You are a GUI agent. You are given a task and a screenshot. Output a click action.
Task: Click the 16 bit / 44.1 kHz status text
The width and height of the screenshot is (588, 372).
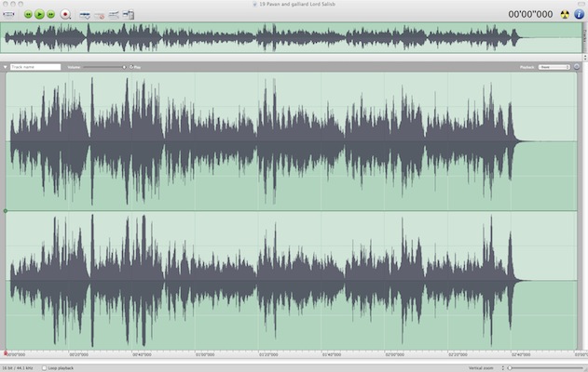point(18,368)
